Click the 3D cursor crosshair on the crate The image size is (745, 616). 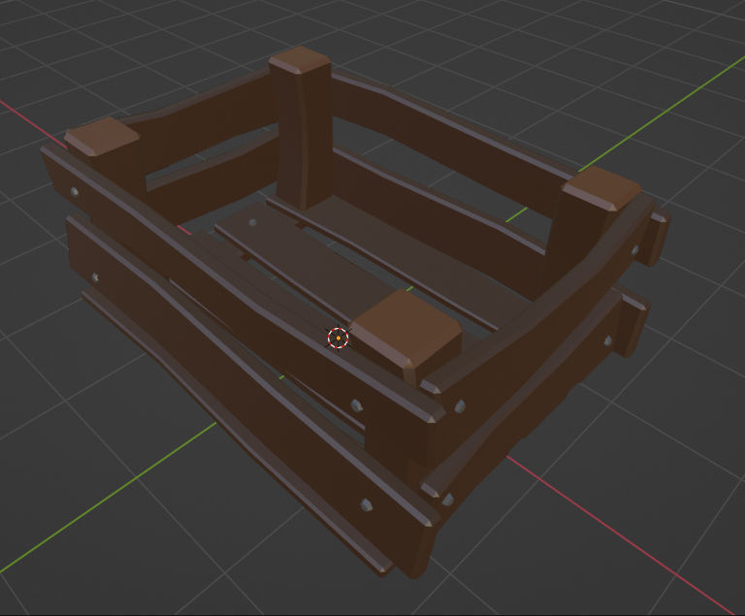tap(339, 338)
